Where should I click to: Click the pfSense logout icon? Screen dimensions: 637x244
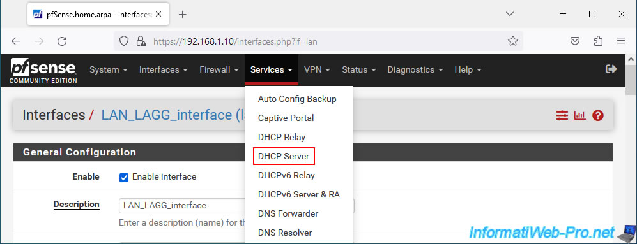611,69
